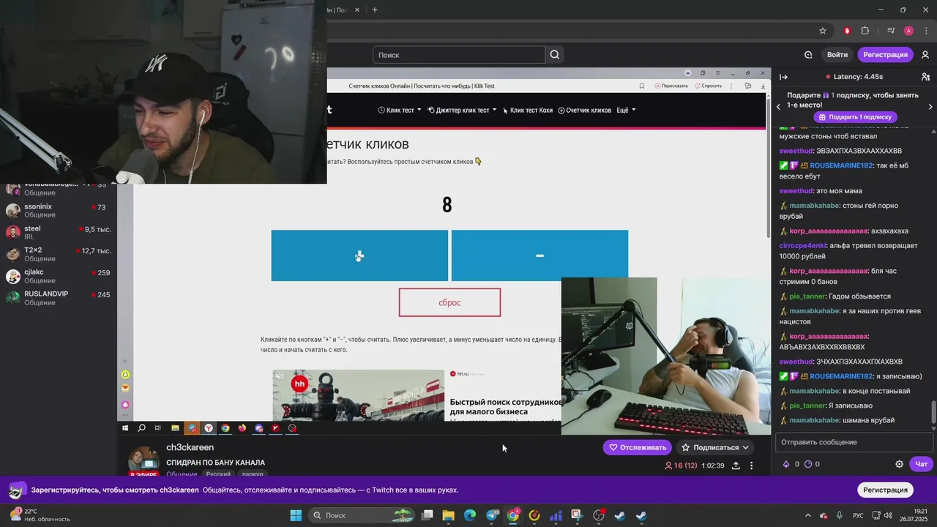Focus the Twitch Поиск search field
This screenshot has height=527, width=937.
coord(459,55)
